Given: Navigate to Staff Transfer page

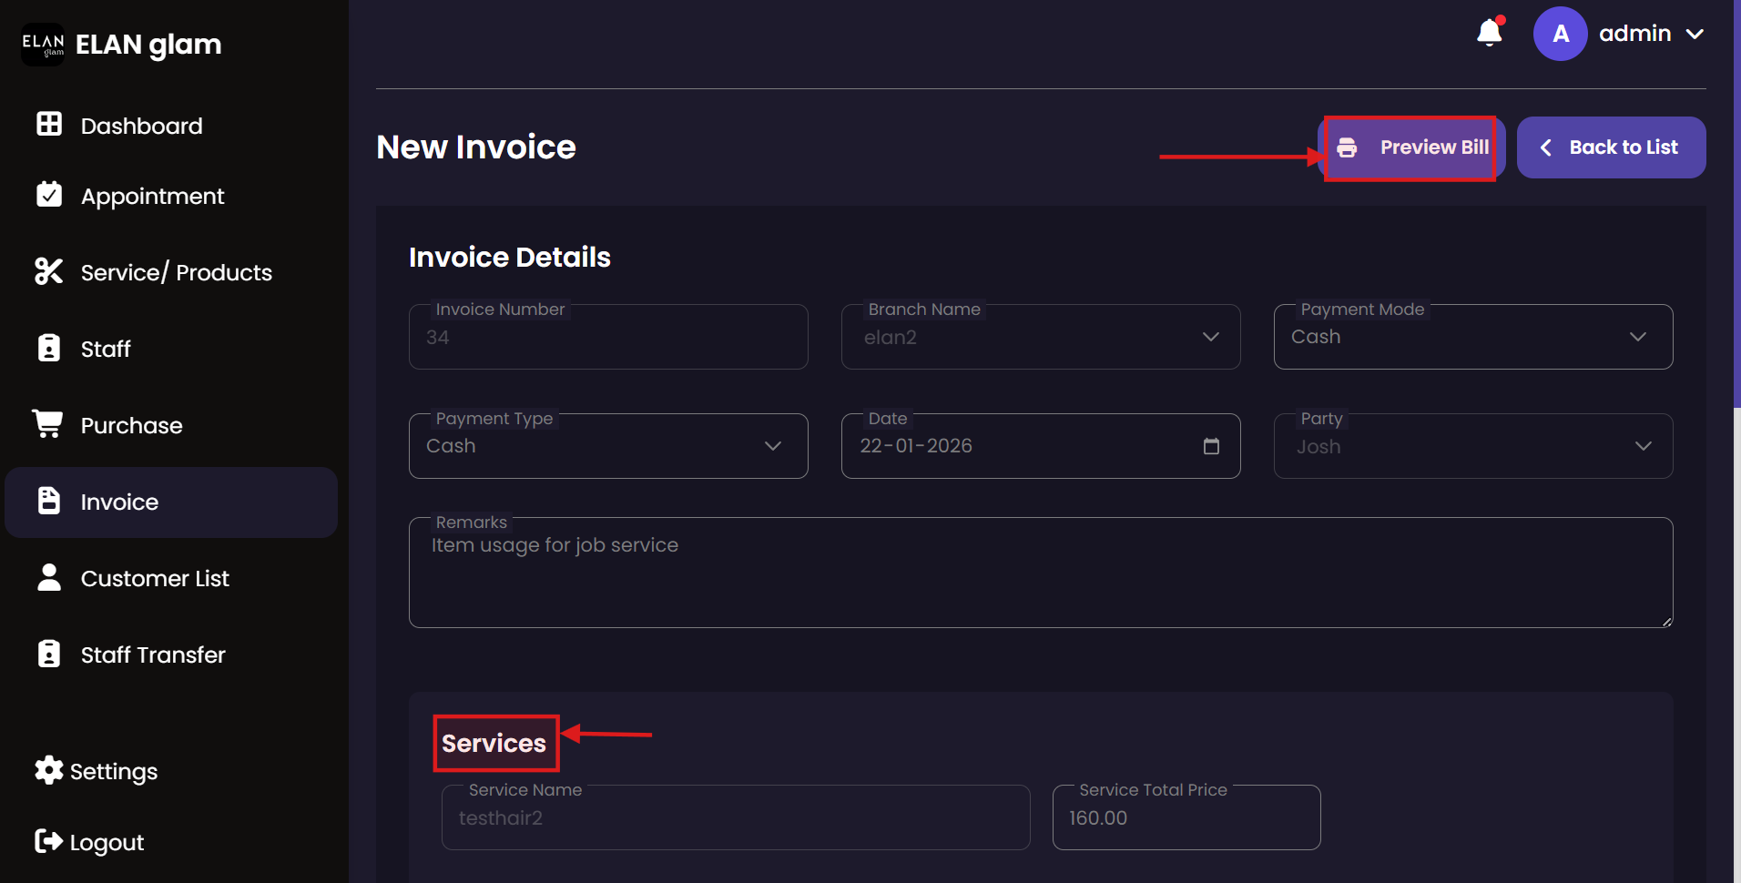Looking at the screenshot, I should (153, 655).
